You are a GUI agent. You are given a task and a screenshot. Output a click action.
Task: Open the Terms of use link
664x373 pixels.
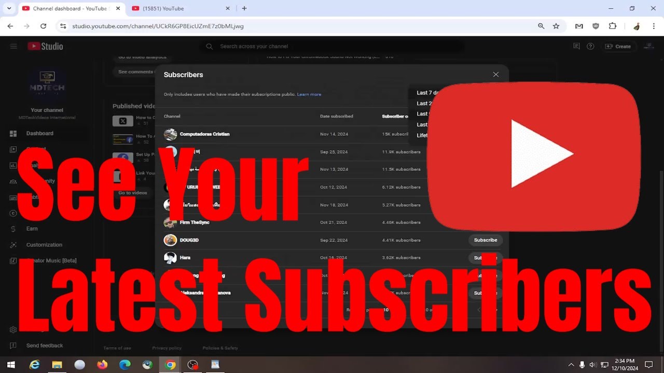coord(117,348)
